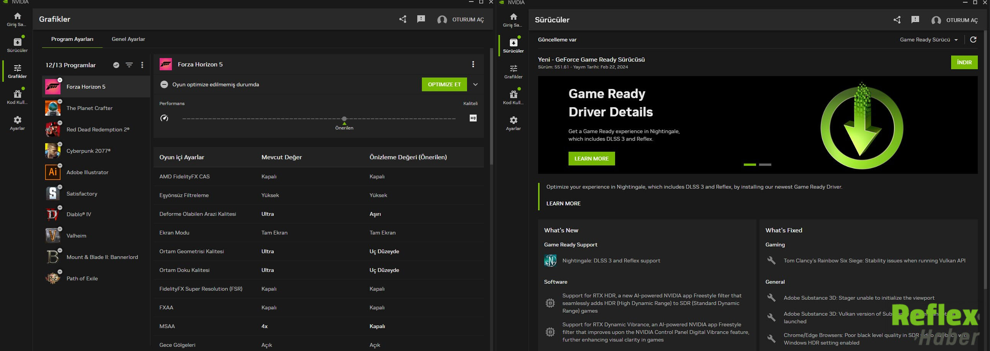
Task: Click Cyberpunk 2077 optimization status badge
Action: pos(60,144)
